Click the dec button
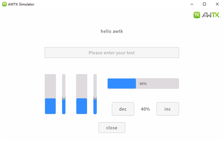Image resolution: width=224 pixels, height=142 pixels. coord(123,109)
